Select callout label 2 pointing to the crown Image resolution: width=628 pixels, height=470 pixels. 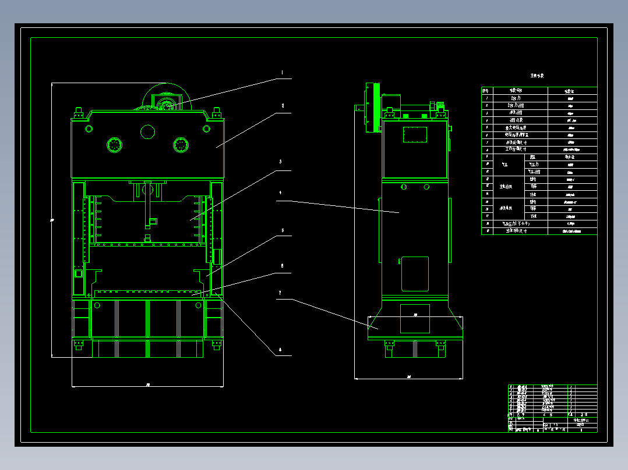pos(283,106)
